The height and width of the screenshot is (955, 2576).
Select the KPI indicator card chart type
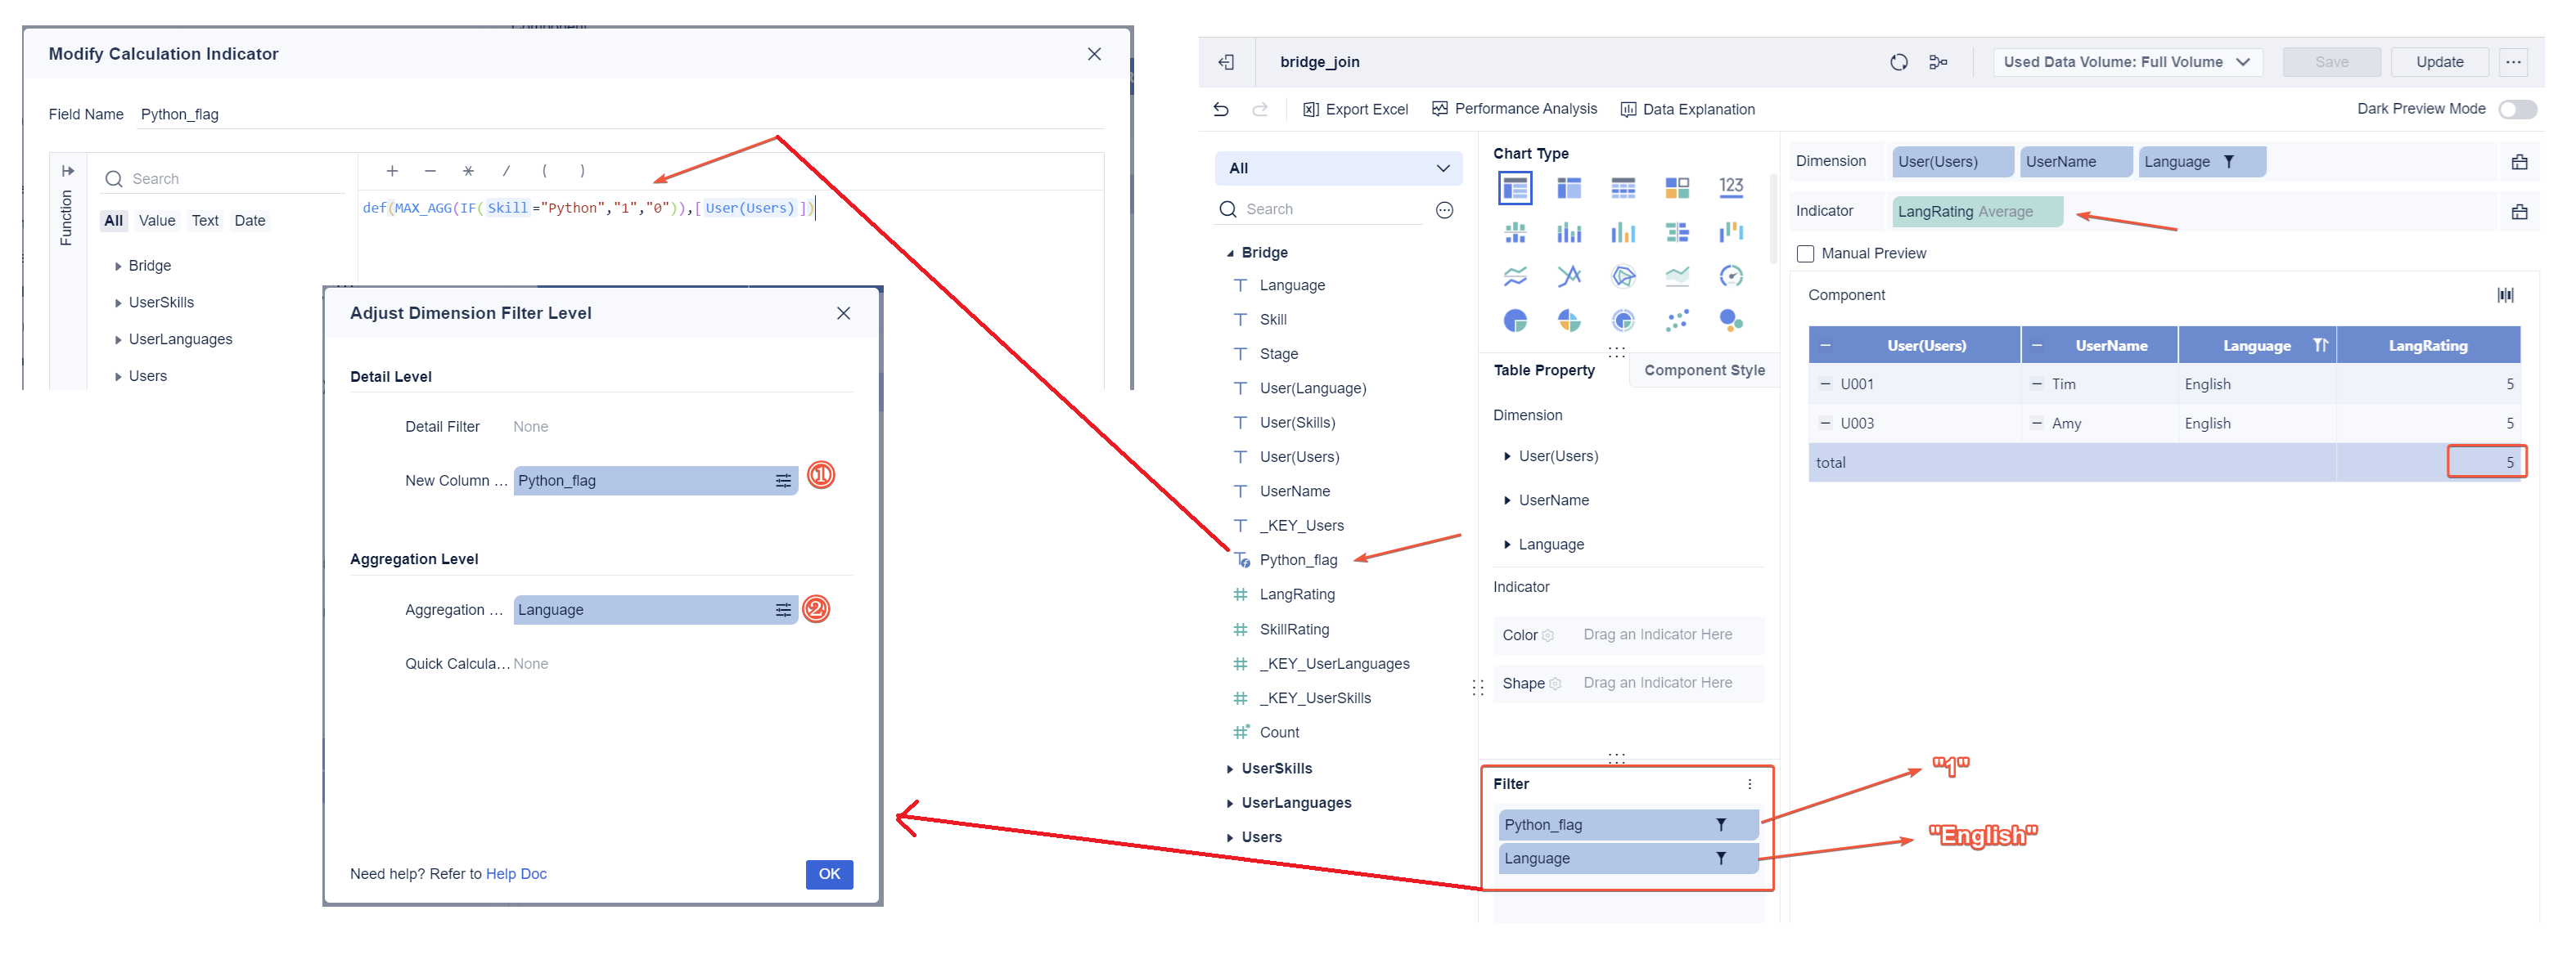pyautogui.click(x=1730, y=186)
